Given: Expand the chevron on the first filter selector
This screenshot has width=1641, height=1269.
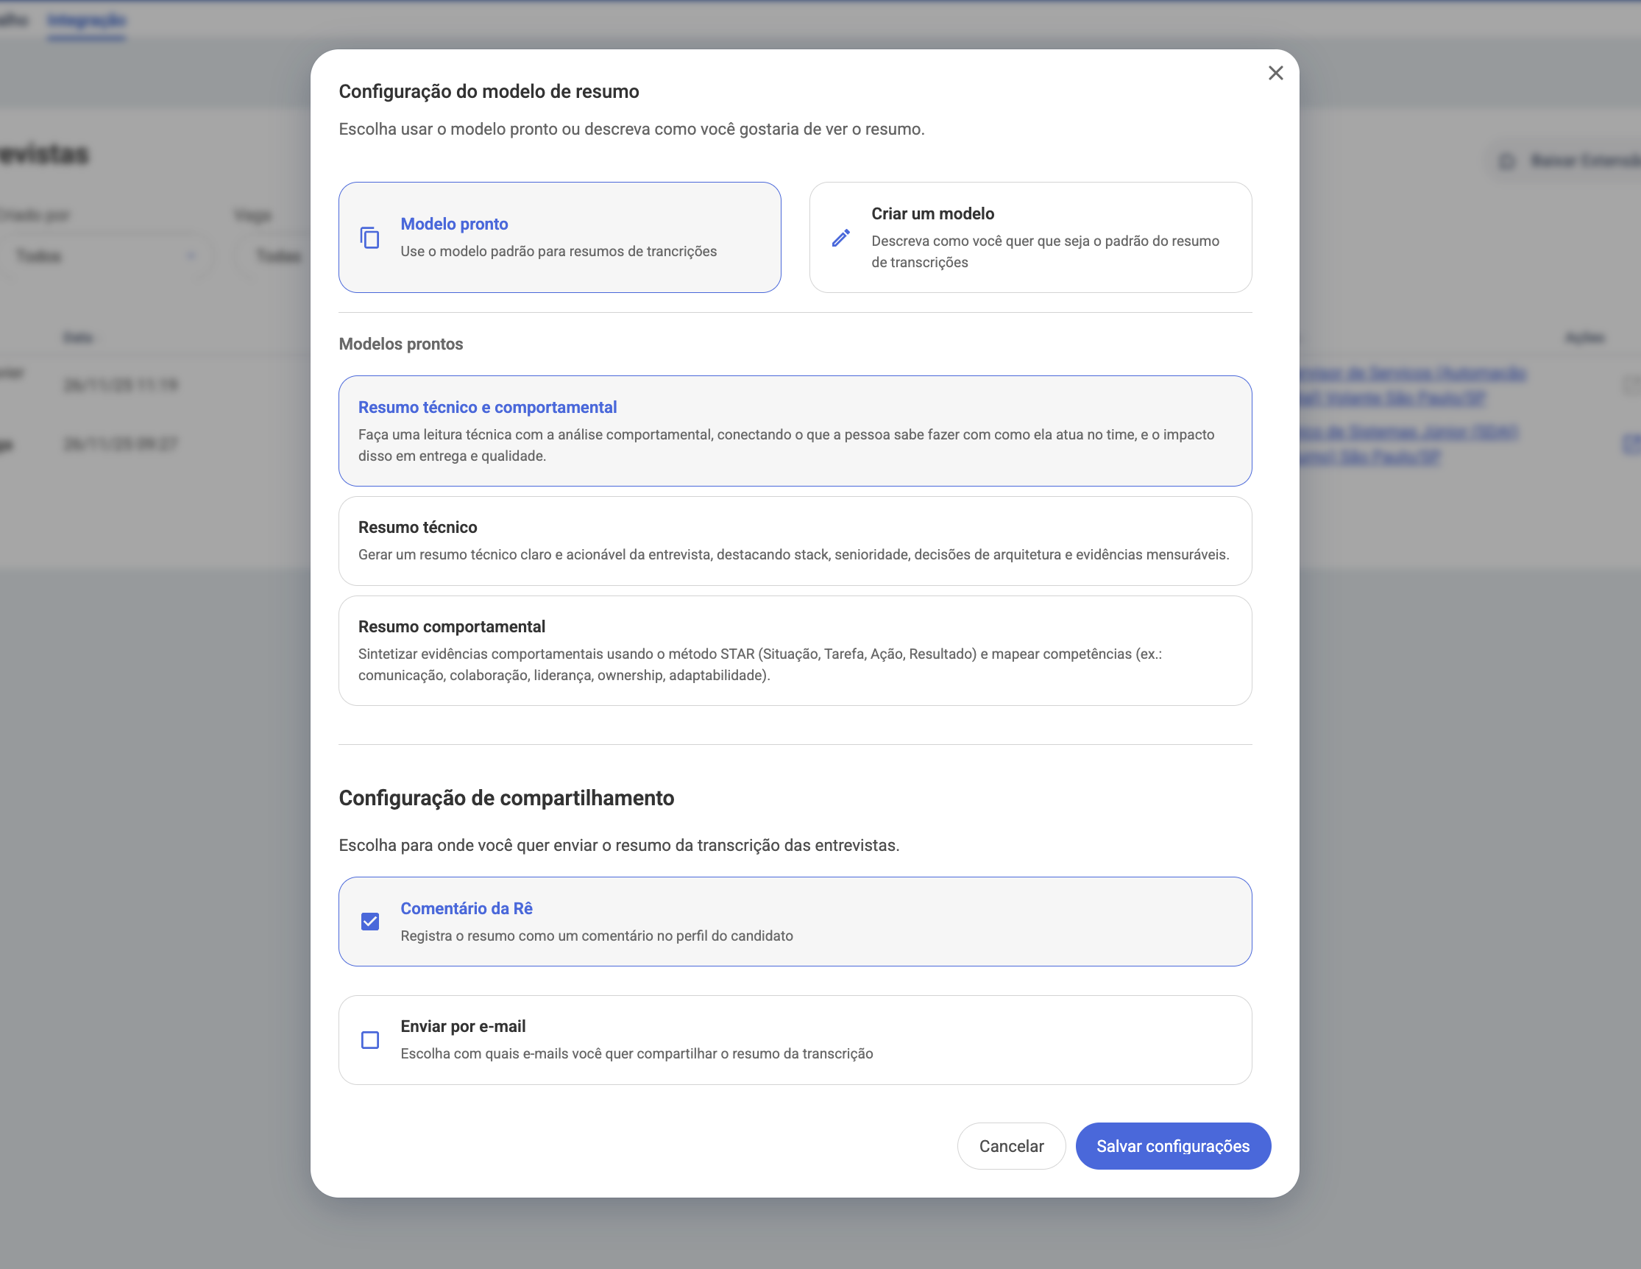Looking at the screenshot, I should pos(190,256).
